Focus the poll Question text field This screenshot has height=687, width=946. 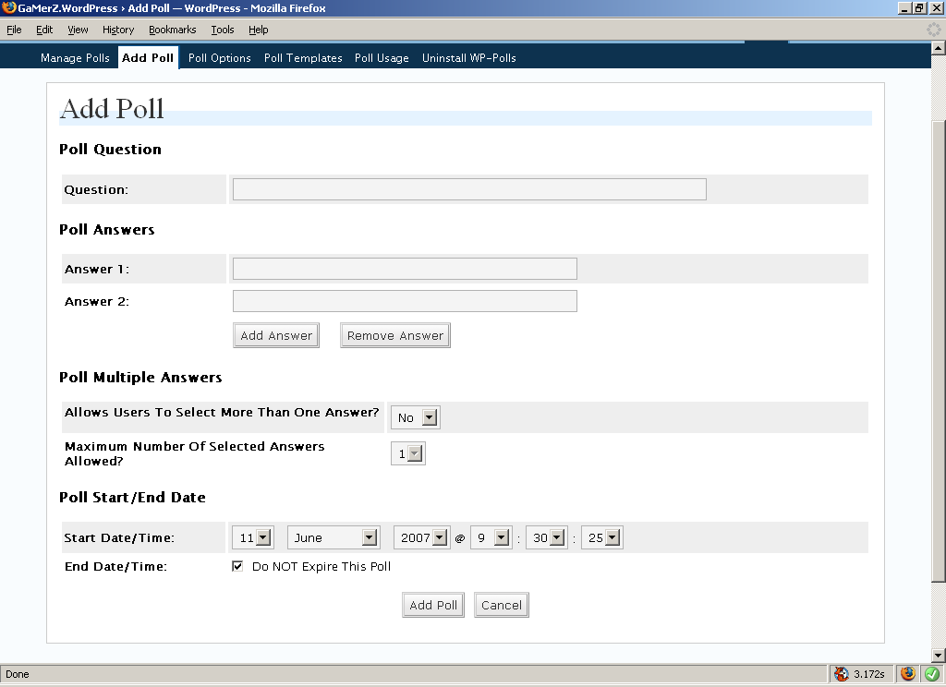click(x=469, y=189)
